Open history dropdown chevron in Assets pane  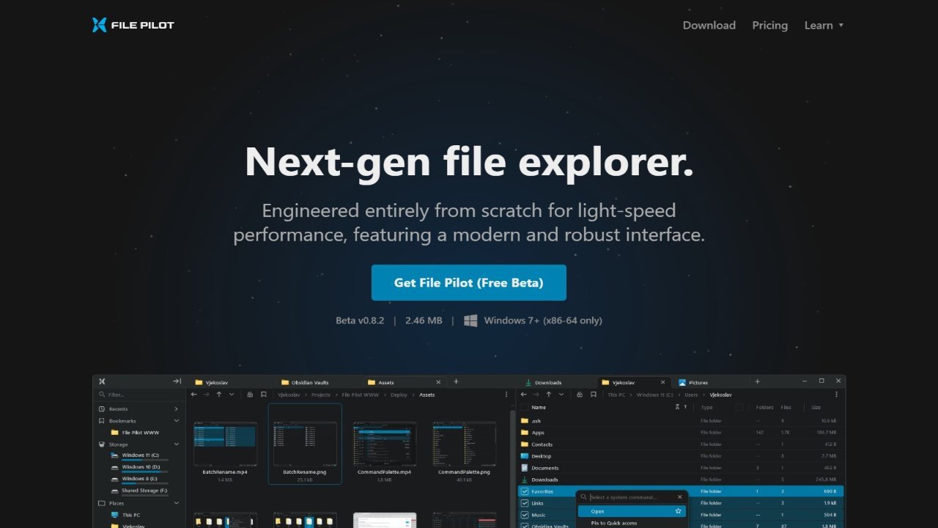pyautogui.click(x=232, y=395)
